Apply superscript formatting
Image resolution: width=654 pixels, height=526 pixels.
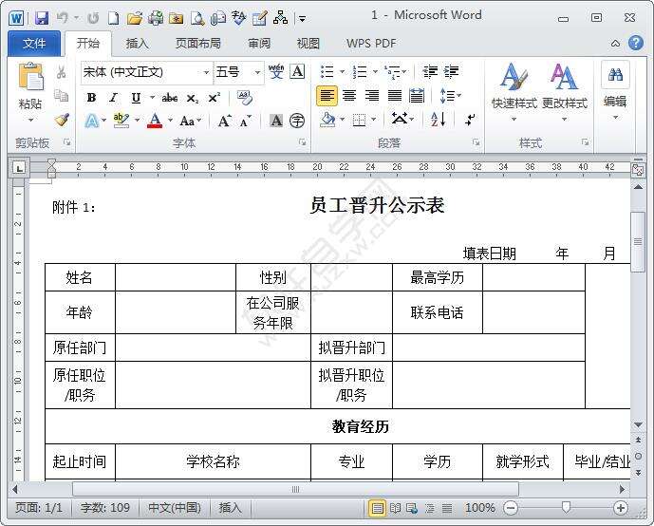[x=214, y=98]
